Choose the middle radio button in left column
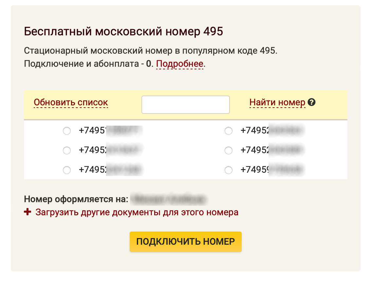 tap(66, 150)
